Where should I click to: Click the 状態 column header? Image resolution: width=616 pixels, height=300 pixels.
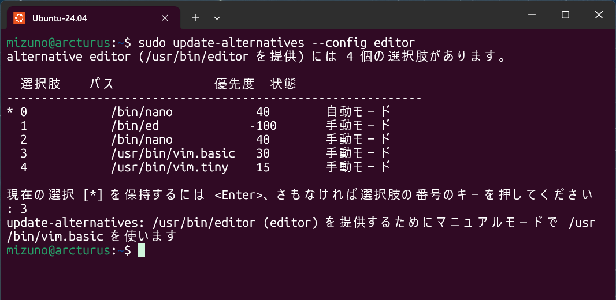tap(283, 84)
